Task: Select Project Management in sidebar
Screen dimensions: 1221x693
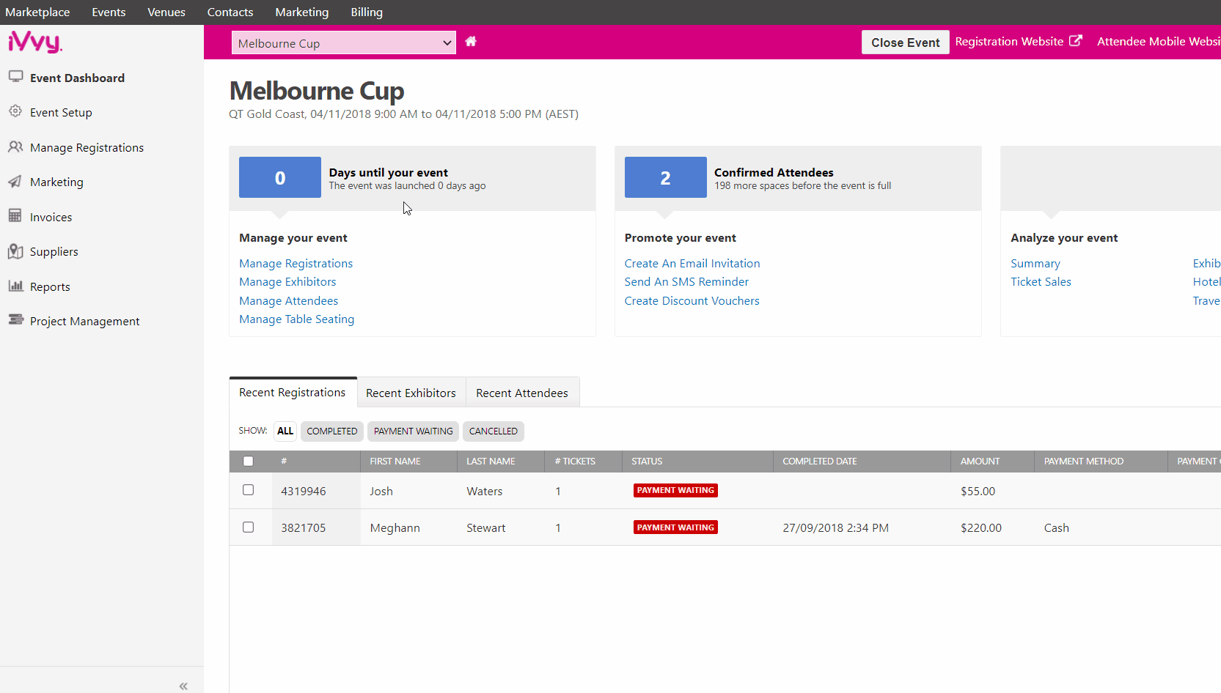Action: coord(84,322)
